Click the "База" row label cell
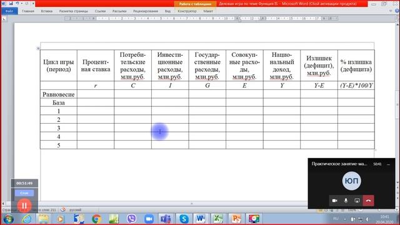400x225 pixels. pyautogui.click(x=59, y=102)
